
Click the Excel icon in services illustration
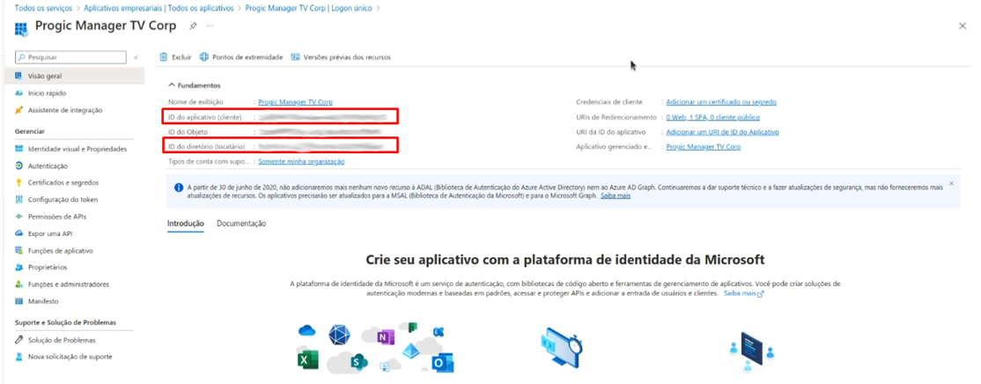308,359
